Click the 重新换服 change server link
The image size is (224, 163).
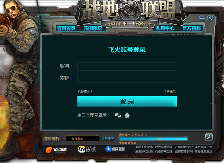[108, 138]
